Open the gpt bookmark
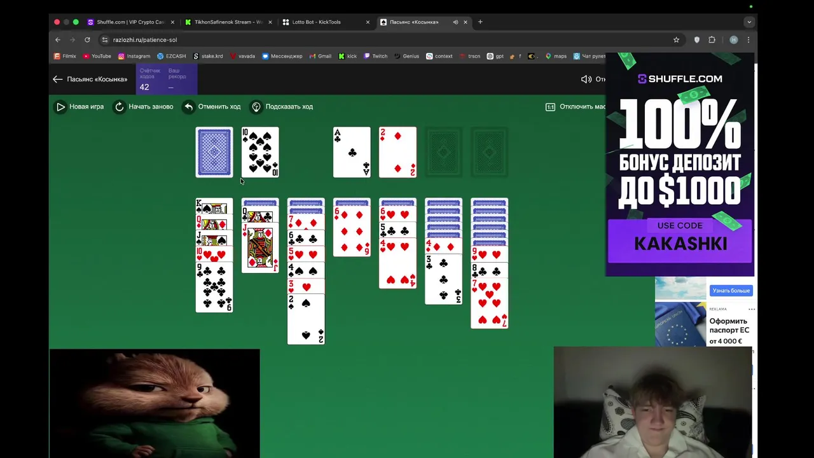This screenshot has width=814, height=458. coord(495,56)
